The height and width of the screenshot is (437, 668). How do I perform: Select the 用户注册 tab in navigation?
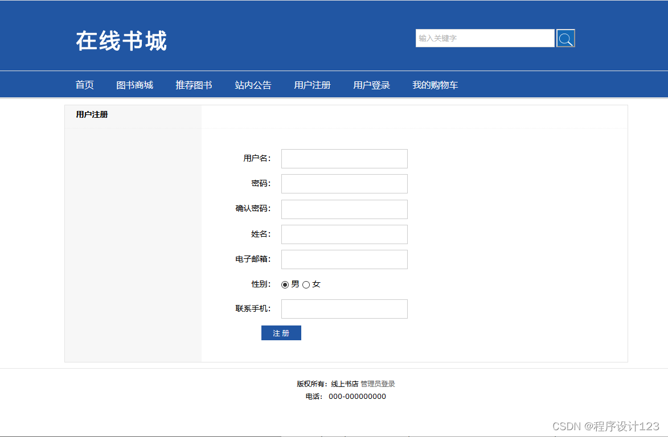pos(312,84)
